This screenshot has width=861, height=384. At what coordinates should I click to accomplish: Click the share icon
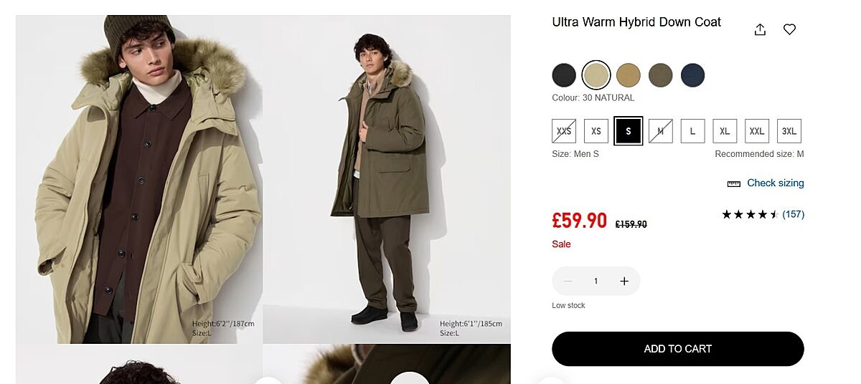pos(761,29)
